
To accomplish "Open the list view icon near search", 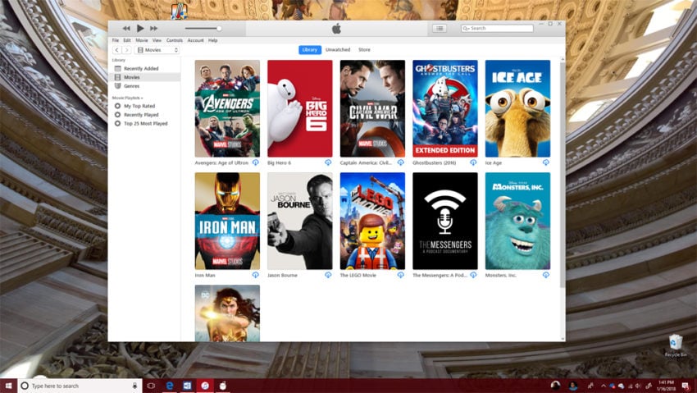I will coord(440,28).
